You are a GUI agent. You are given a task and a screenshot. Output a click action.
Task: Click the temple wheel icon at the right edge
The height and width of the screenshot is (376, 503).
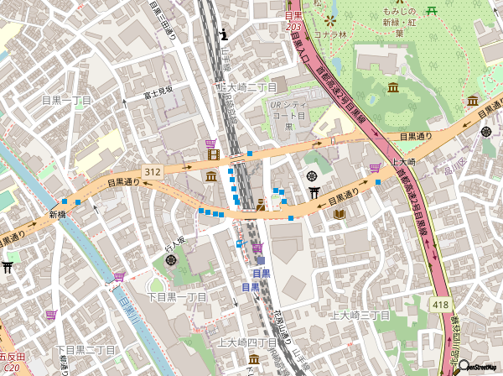pyautogui.click(x=486, y=131)
